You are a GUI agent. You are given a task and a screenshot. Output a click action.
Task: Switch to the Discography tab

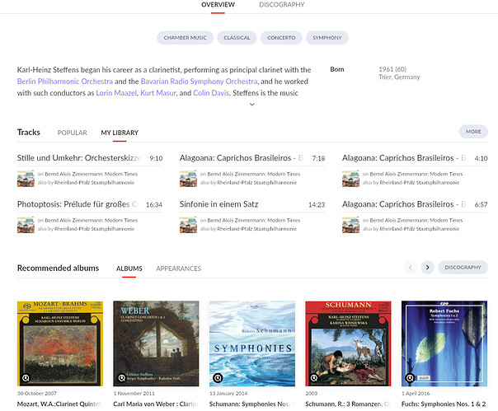[x=282, y=5]
